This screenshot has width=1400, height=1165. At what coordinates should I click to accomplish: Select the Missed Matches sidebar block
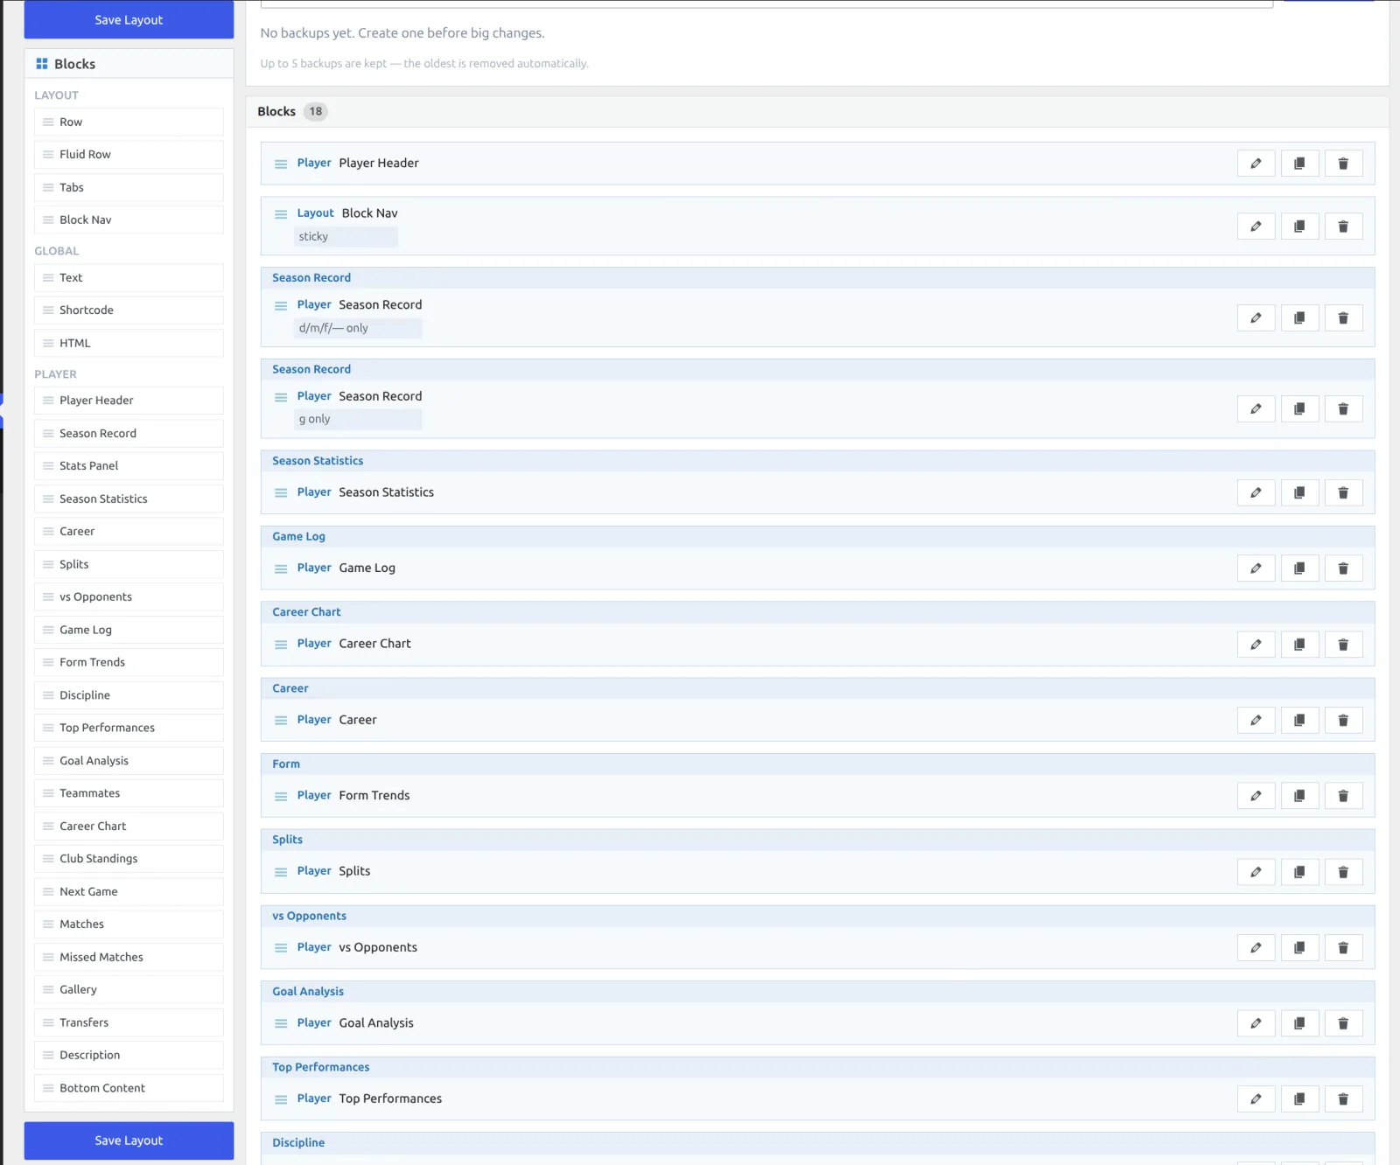(129, 957)
